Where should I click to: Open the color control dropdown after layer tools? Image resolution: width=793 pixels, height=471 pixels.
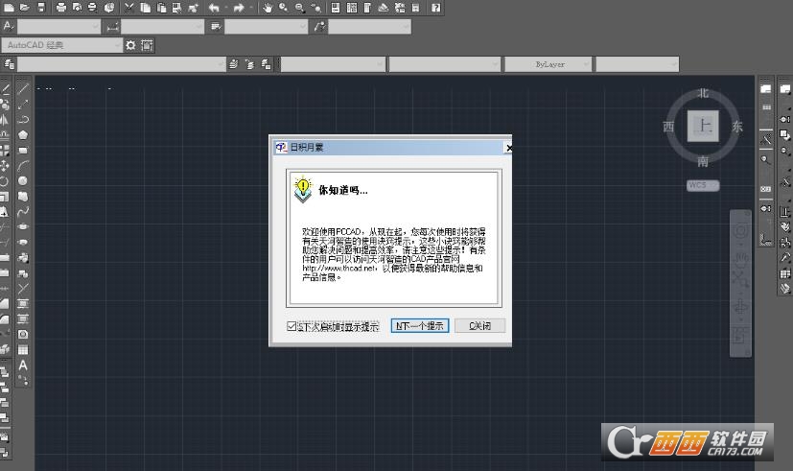click(333, 64)
